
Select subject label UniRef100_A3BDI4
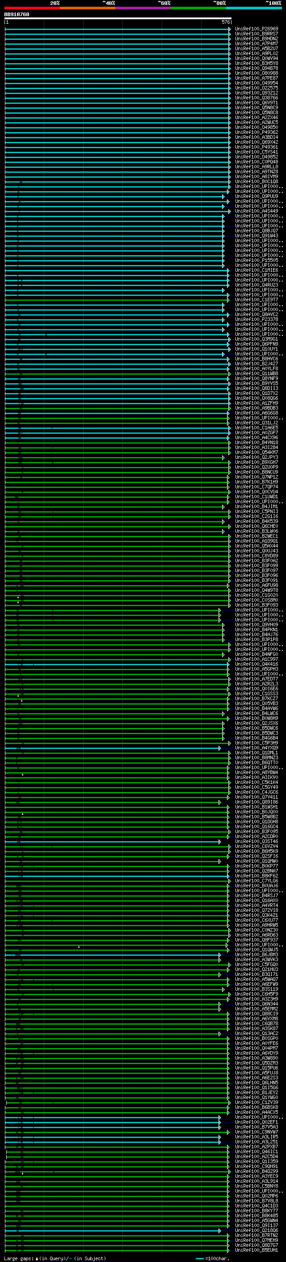click(x=257, y=137)
